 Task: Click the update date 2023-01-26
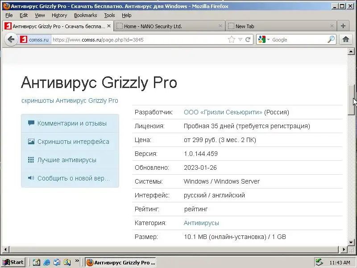200,167
